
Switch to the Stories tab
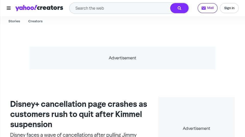pos(14,21)
